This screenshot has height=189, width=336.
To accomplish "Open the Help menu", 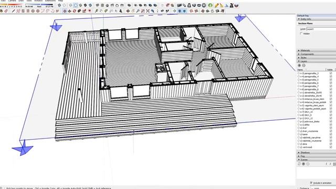I will [61, 1].
